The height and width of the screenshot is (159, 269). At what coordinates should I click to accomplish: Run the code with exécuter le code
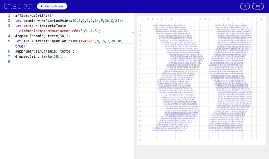[x=52, y=6]
